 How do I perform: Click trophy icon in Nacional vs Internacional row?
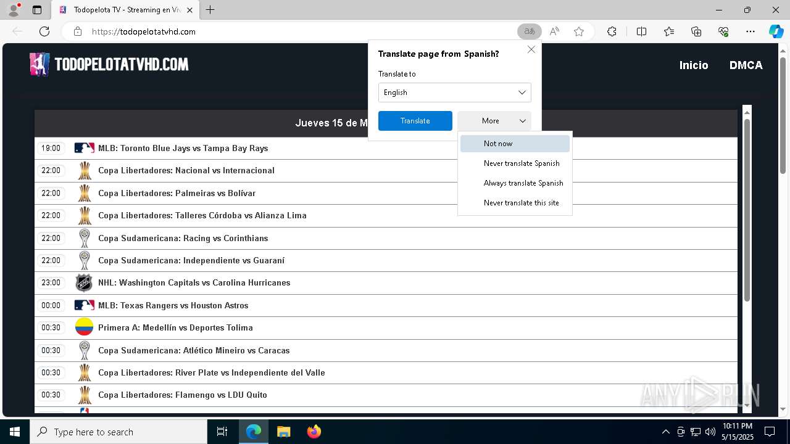tap(85, 170)
